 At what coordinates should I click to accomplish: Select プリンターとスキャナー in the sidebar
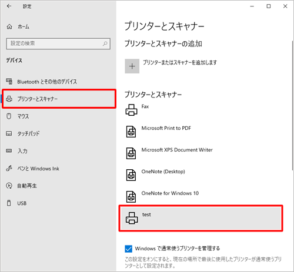point(59,99)
